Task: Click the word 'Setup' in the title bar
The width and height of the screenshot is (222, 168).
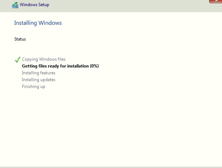Action: [x=43, y=5]
